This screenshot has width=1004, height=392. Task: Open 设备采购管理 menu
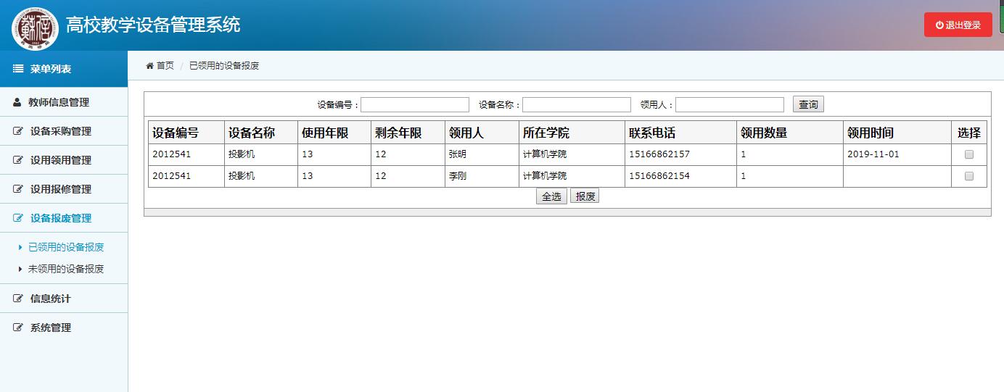tap(64, 131)
